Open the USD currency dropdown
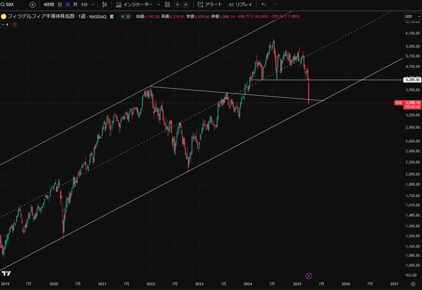Screen dimensions: 422x290 tap(411, 16)
